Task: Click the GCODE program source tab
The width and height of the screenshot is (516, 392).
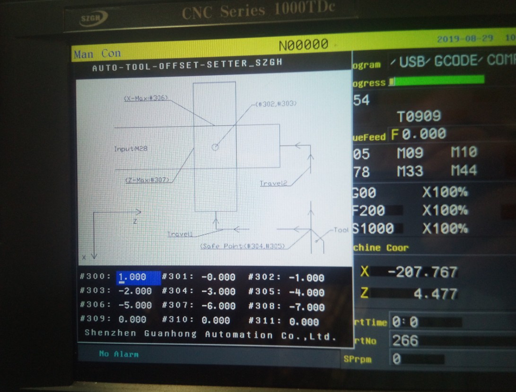Action: [455, 61]
